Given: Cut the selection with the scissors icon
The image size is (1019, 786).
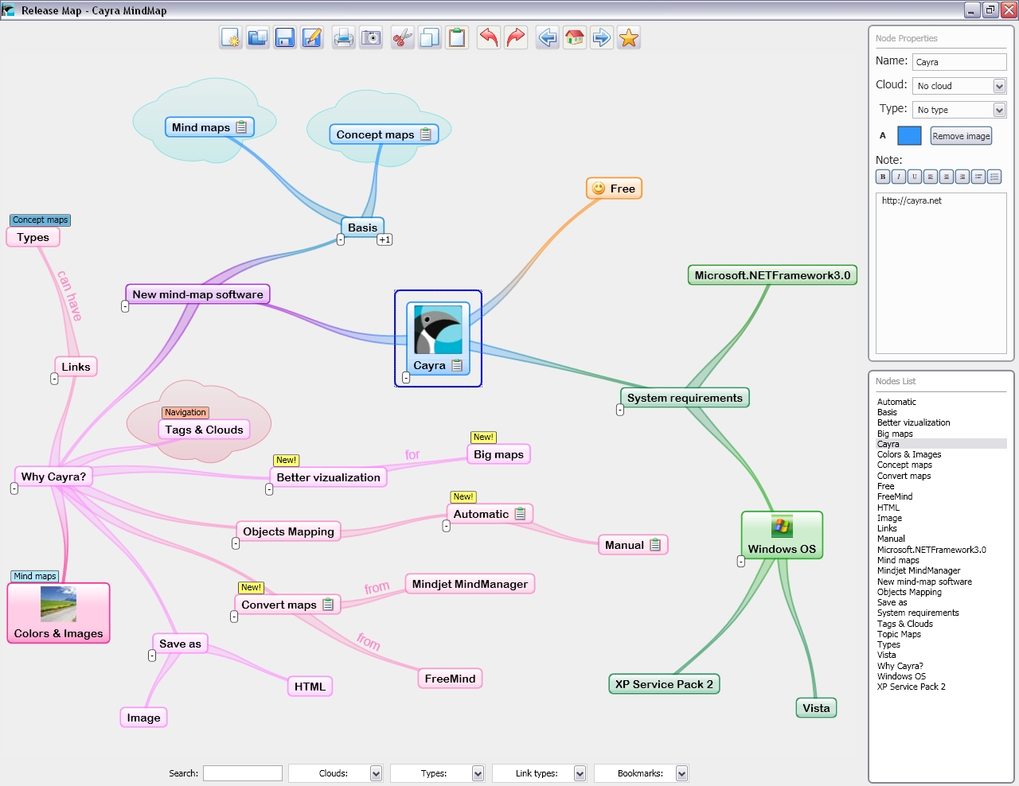Looking at the screenshot, I should (x=403, y=37).
